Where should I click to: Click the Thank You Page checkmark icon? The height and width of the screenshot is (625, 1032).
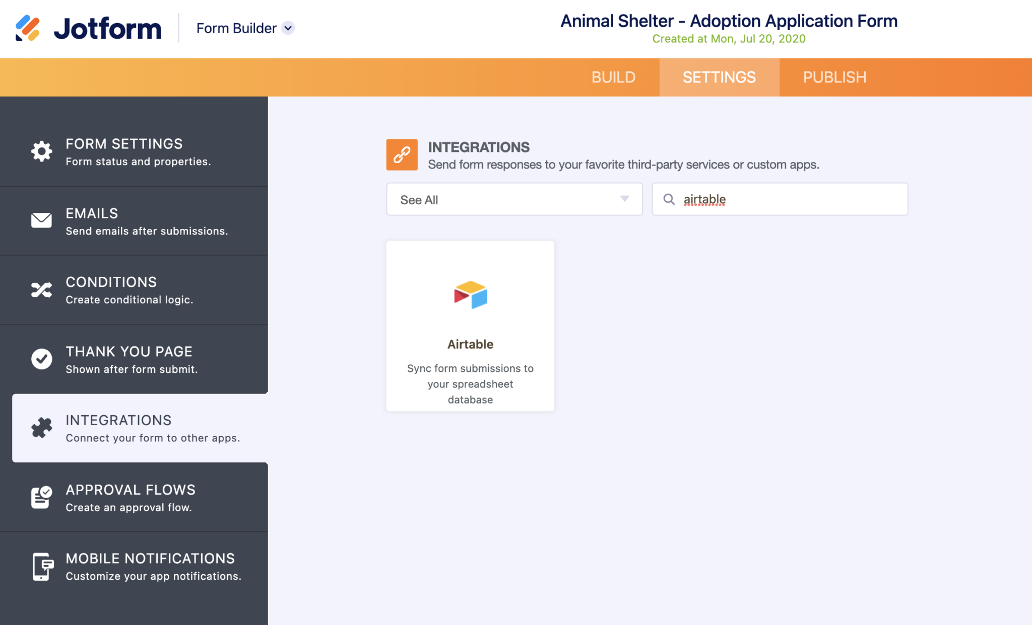(41, 359)
